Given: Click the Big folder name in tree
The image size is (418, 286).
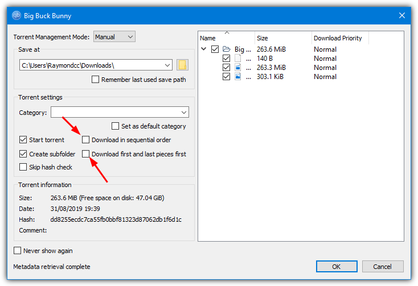Looking at the screenshot, I should pos(243,49).
